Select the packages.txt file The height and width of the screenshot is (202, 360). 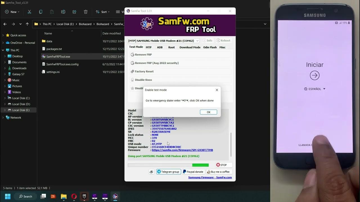54,49
